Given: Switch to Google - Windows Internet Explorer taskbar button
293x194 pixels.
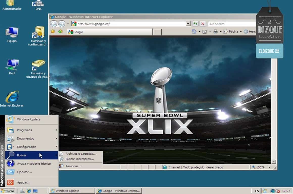Looking at the screenshot, I should pos(119,191).
